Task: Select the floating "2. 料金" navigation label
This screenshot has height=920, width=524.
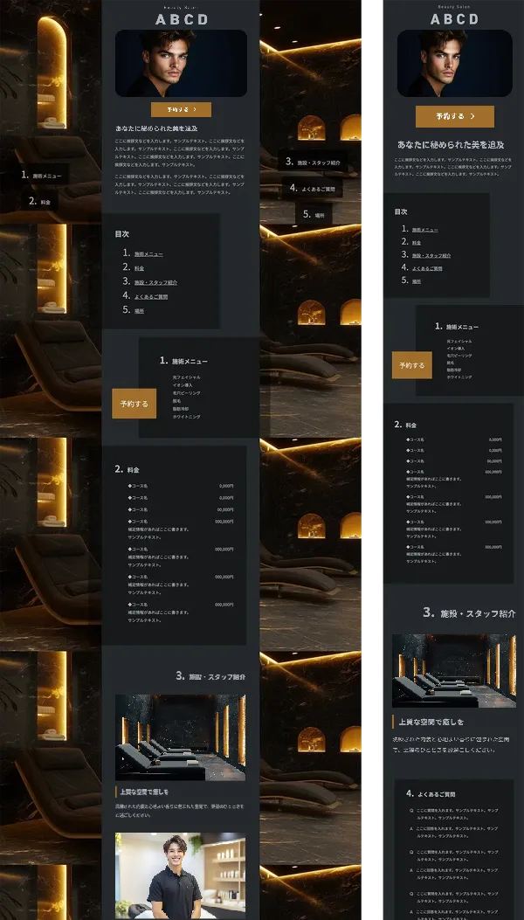Action: [40, 202]
